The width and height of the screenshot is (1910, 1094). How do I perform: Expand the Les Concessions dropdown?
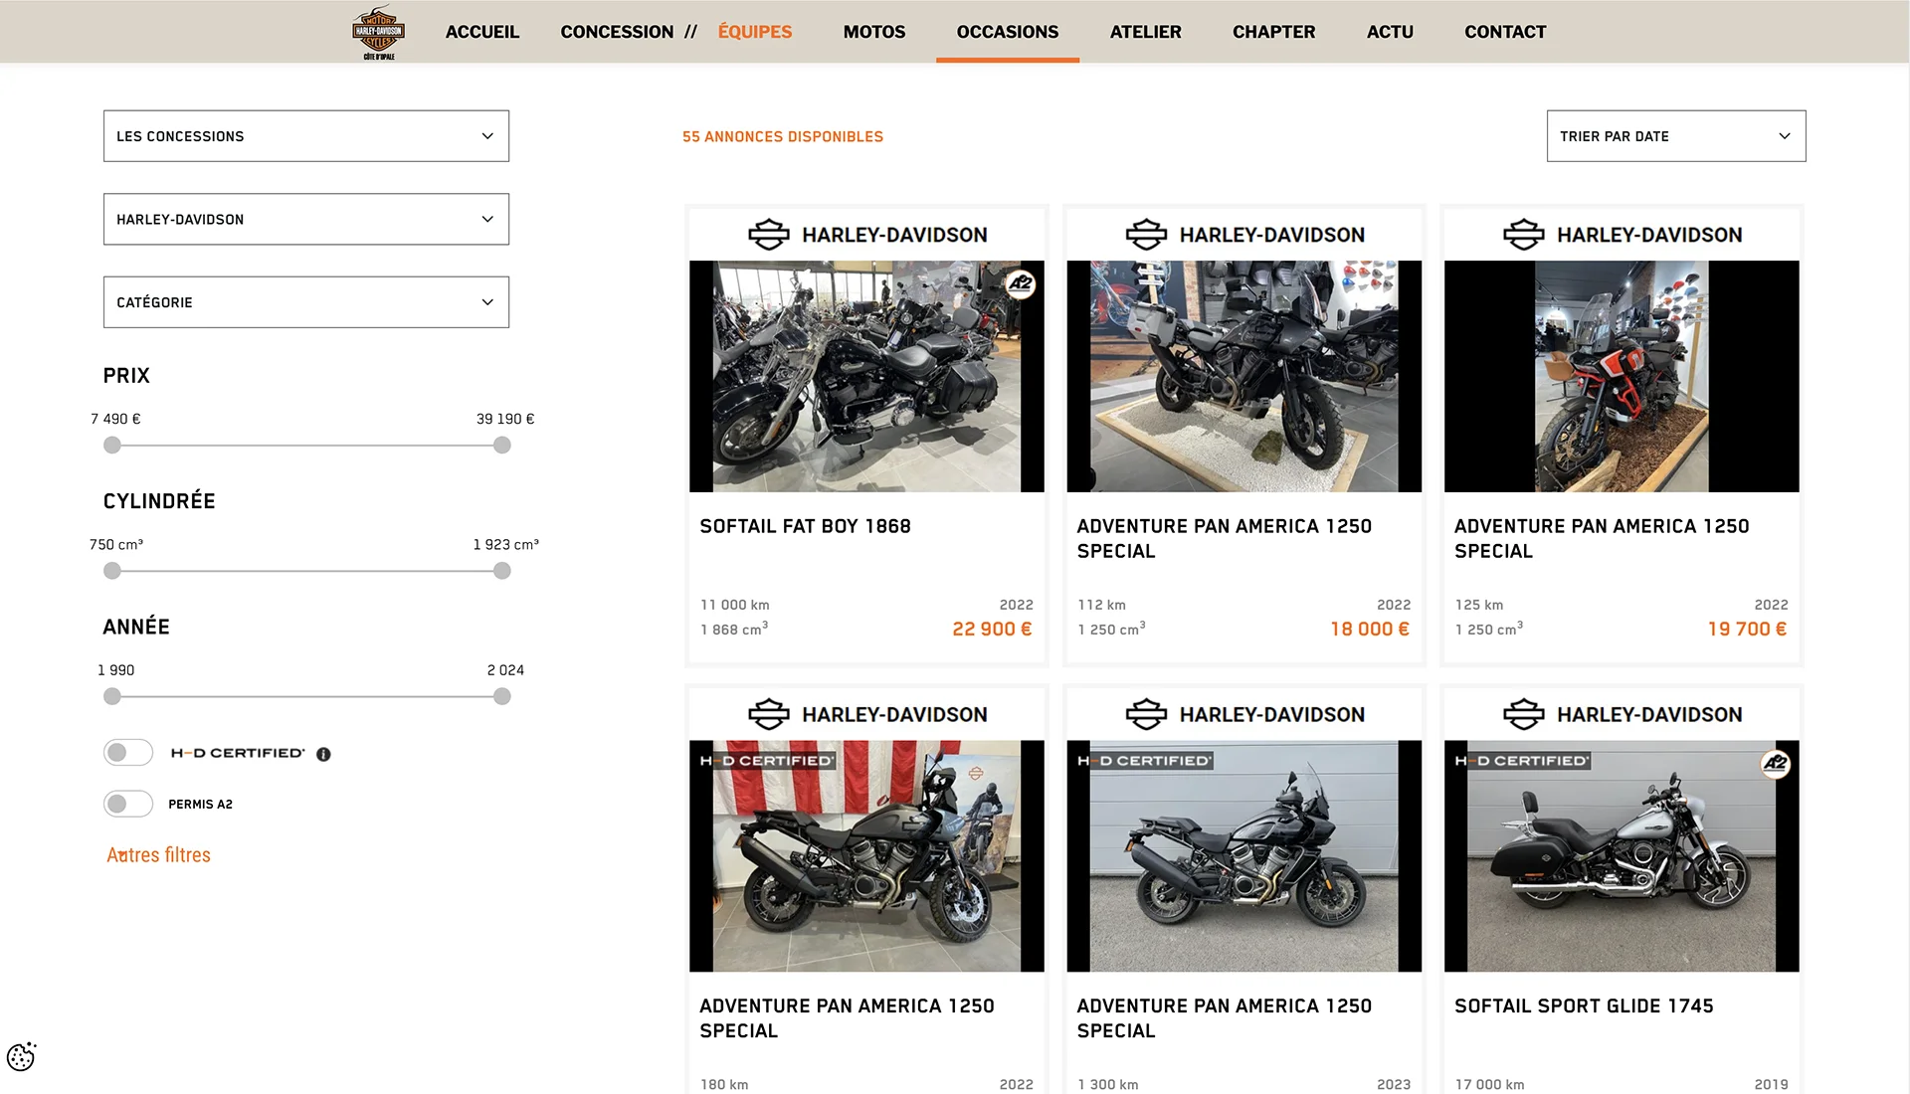[306, 136]
